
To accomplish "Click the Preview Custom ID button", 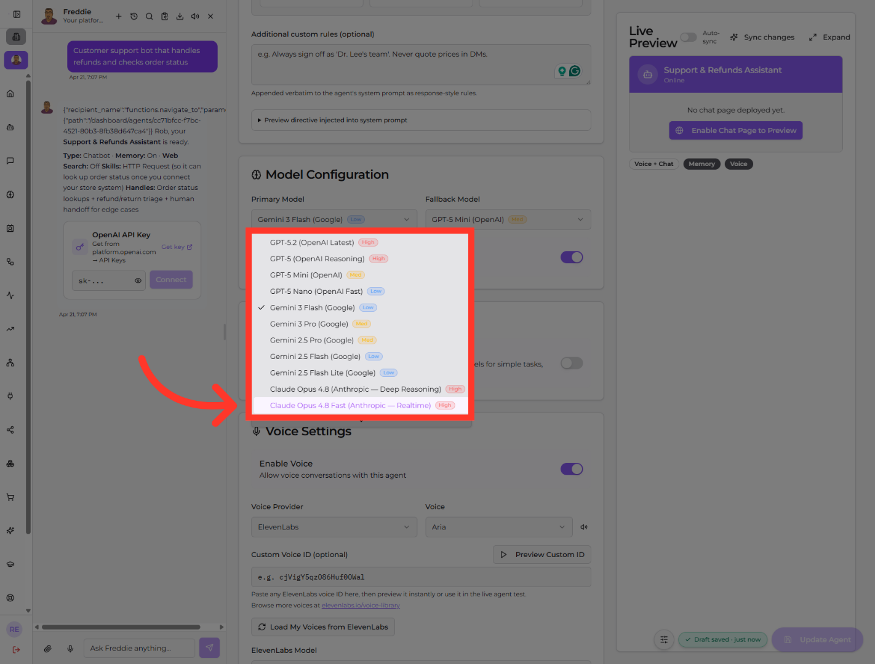I will coord(542,555).
